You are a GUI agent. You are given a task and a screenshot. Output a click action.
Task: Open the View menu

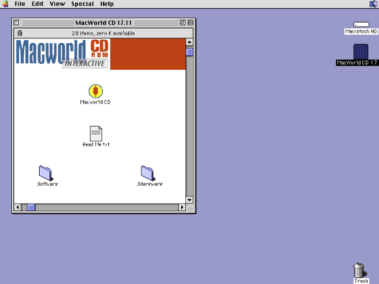click(57, 4)
